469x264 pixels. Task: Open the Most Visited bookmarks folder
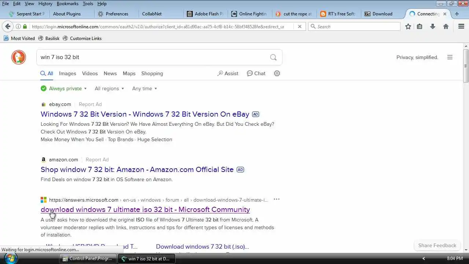click(x=19, y=38)
